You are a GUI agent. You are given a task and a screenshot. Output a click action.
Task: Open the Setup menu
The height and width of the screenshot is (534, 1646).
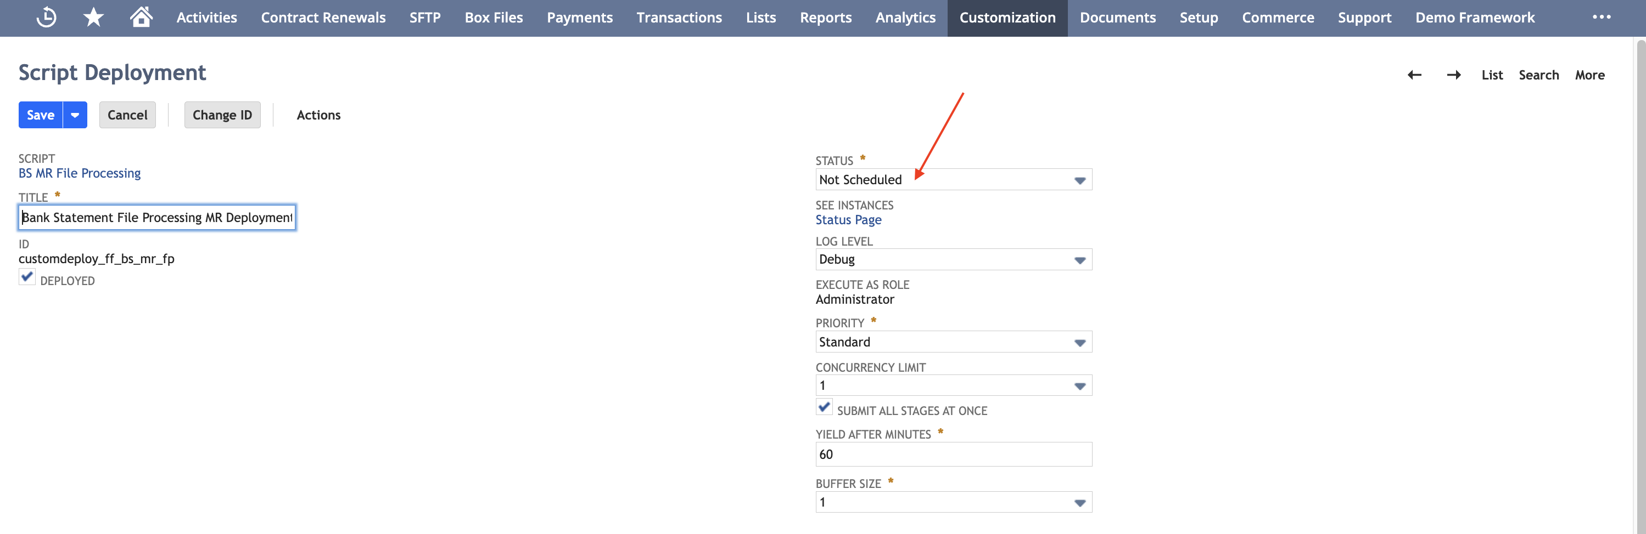point(1199,18)
